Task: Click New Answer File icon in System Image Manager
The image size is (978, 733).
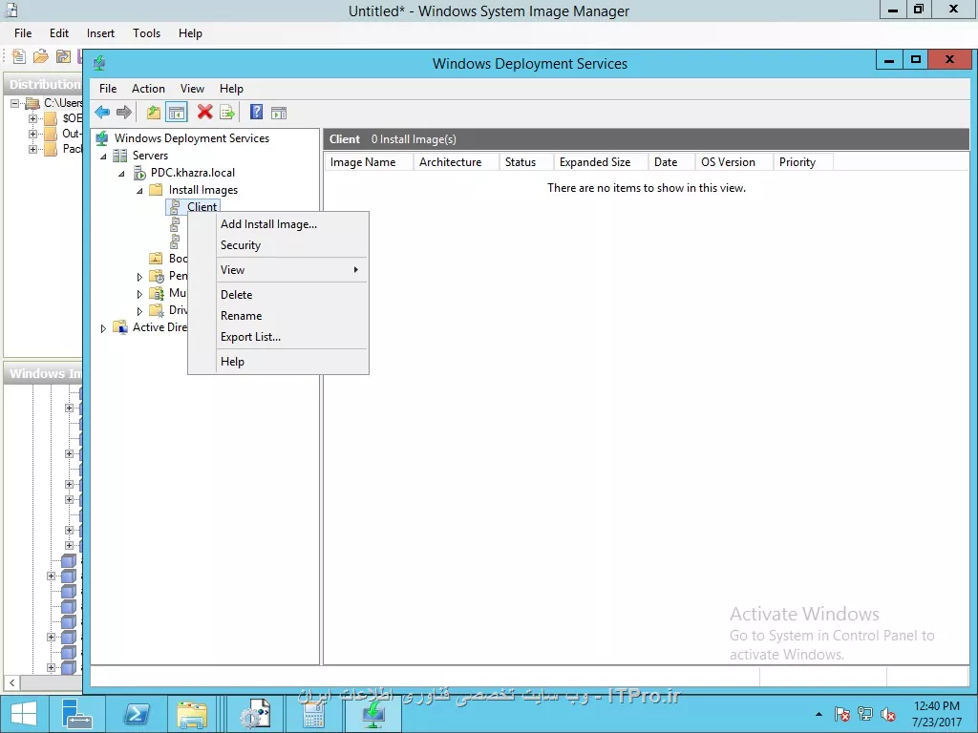Action: point(19,56)
